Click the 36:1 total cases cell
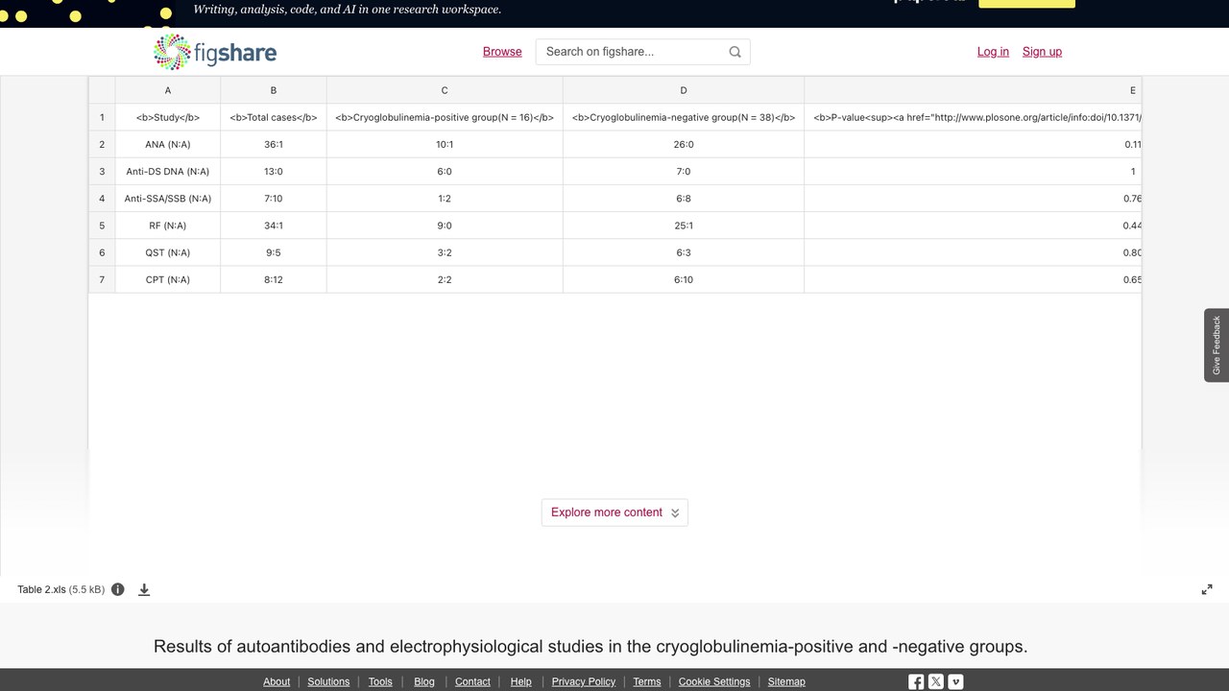 [x=274, y=145]
